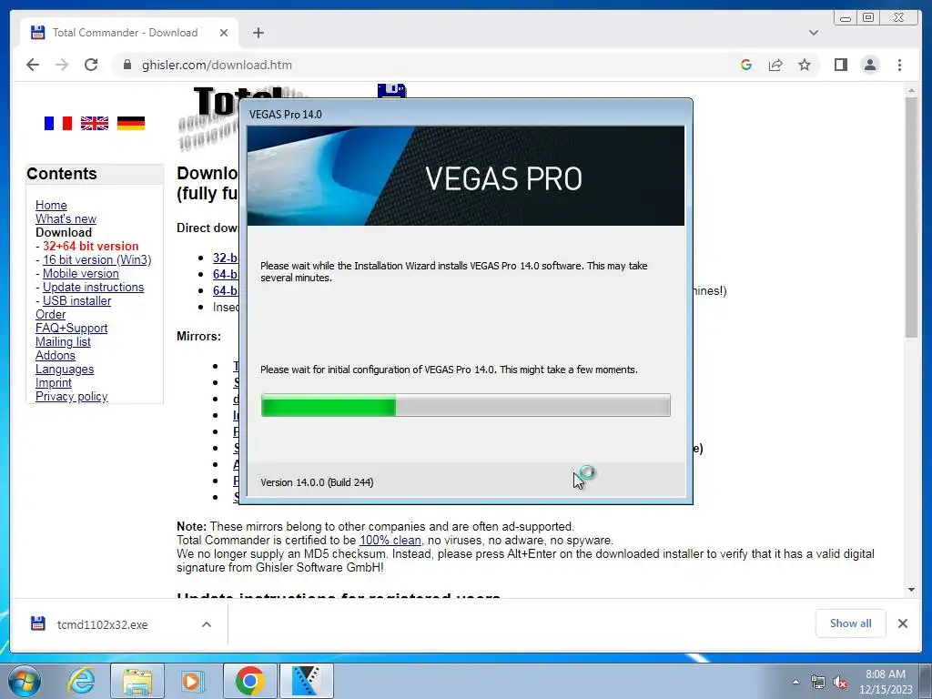
Task: Switch to Chrome on the taskbar
Action: pyautogui.click(x=250, y=681)
